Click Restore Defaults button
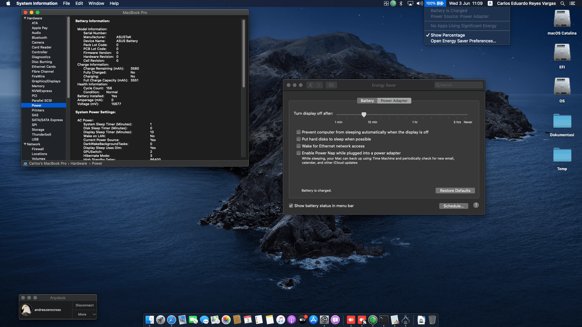 tap(455, 190)
